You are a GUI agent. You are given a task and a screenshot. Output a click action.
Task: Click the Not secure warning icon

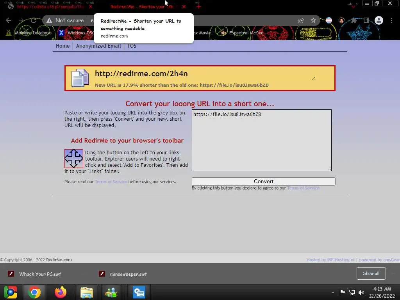[x=49, y=20]
